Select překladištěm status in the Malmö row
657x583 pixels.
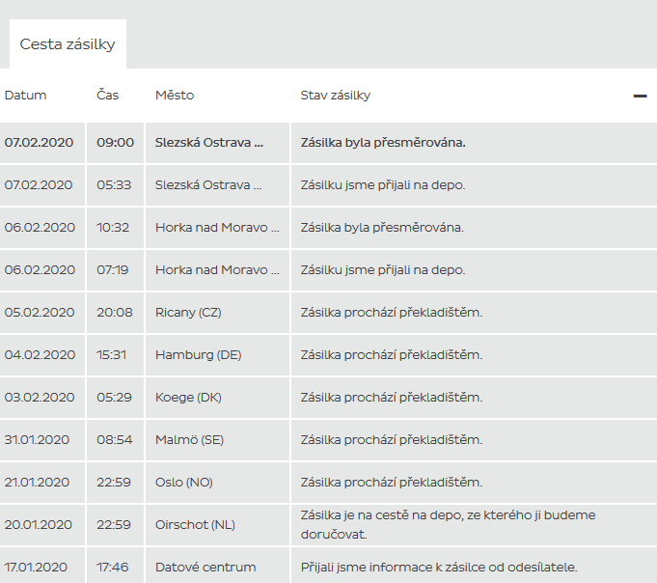392,440
